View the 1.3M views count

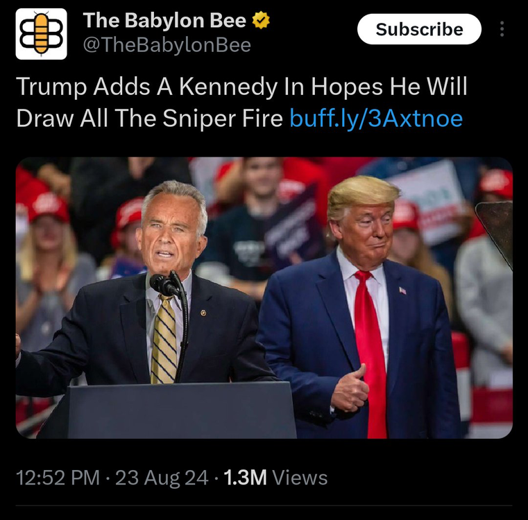coord(245,478)
